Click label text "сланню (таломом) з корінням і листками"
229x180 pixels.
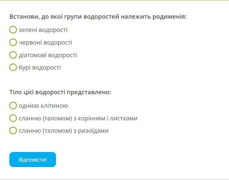coord(78,118)
